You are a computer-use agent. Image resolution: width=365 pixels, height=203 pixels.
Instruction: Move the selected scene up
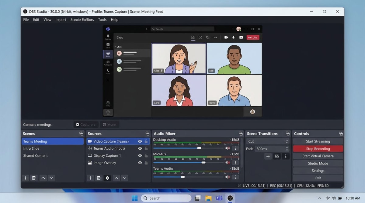[x=43, y=178]
